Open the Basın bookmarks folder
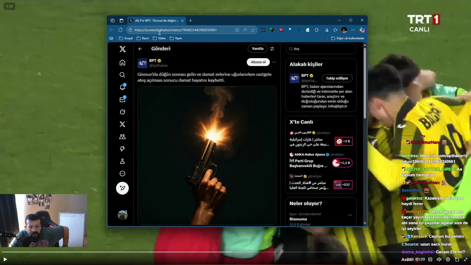Viewport: 471px width, 265px height. click(142, 38)
